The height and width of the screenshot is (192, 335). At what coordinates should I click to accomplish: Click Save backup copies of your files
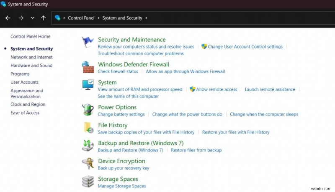click(146, 132)
